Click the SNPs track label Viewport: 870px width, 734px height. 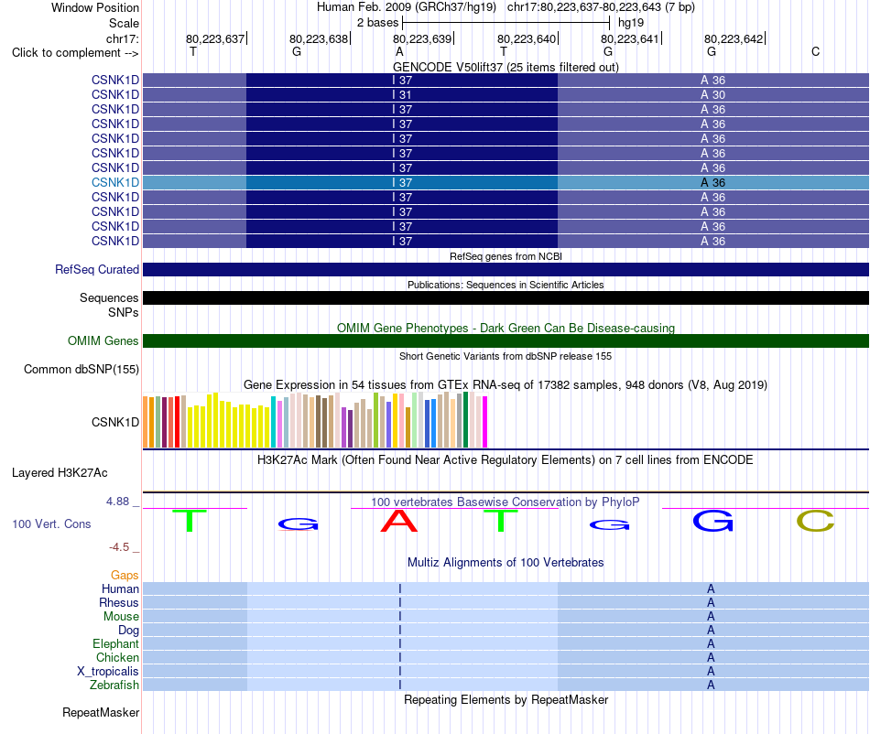pos(124,313)
